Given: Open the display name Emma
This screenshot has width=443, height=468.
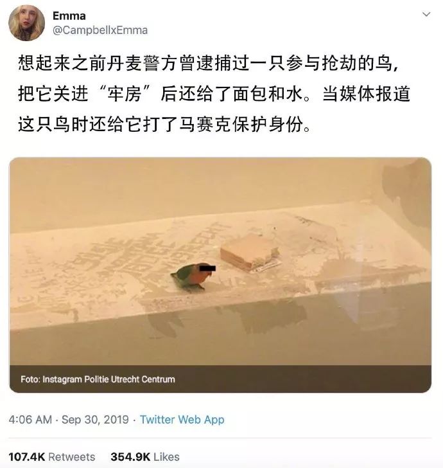Looking at the screenshot, I should pos(69,16).
